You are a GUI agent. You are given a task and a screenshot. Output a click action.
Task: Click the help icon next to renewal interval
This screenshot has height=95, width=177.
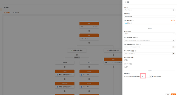click(129, 74)
